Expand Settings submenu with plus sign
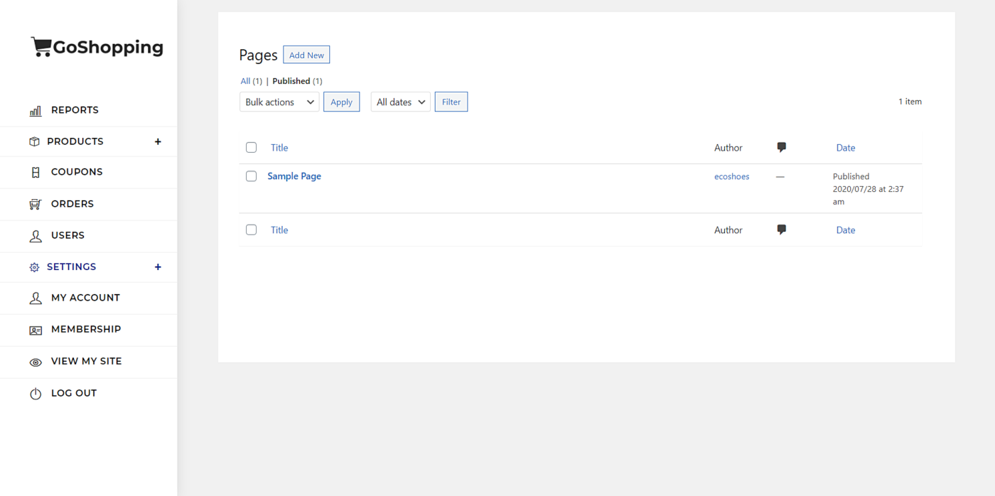This screenshot has width=995, height=496. point(158,267)
